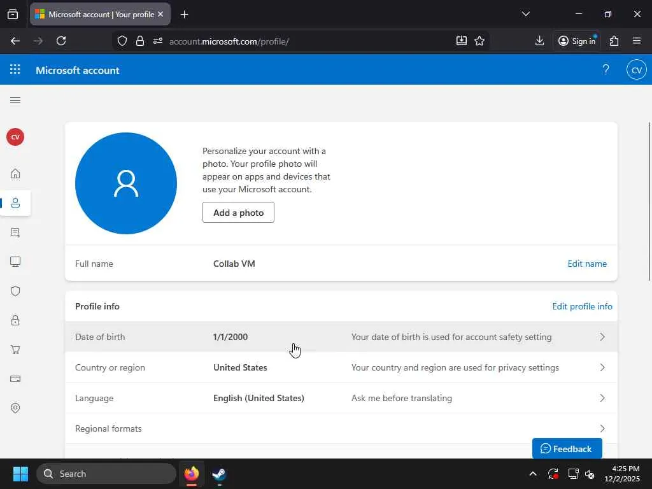Open Subscriptions sidebar icon
Screen dimensions: 652x489
pyautogui.click(x=15, y=232)
